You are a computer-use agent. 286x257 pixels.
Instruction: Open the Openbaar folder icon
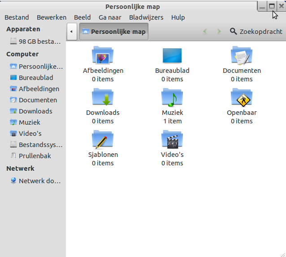coord(242,97)
